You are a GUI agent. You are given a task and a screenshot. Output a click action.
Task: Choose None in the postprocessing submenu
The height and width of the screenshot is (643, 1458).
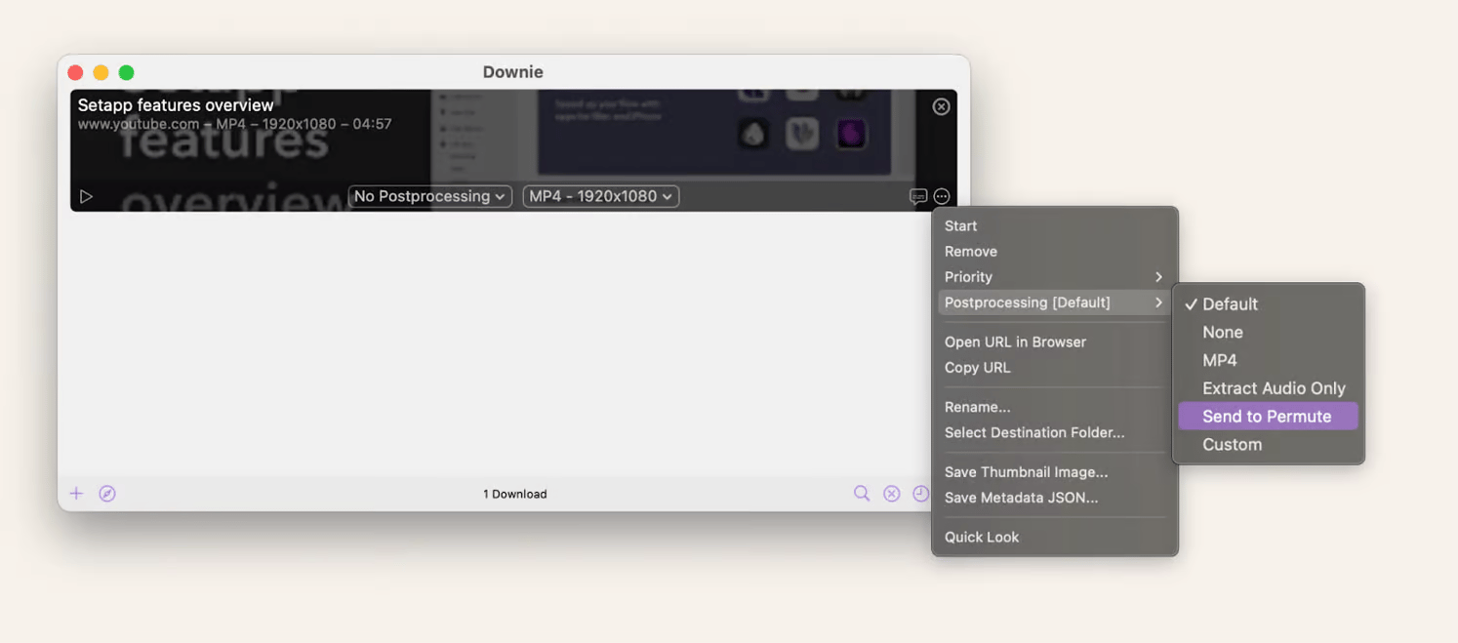[x=1222, y=333]
